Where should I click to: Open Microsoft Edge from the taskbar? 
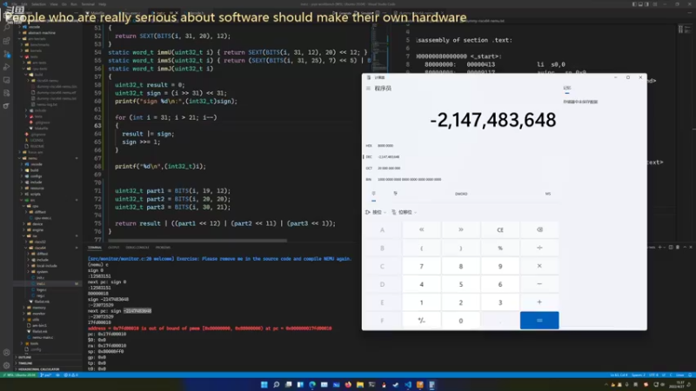tap(312, 385)
